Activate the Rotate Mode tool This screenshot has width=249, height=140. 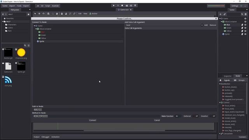[43, 14]
